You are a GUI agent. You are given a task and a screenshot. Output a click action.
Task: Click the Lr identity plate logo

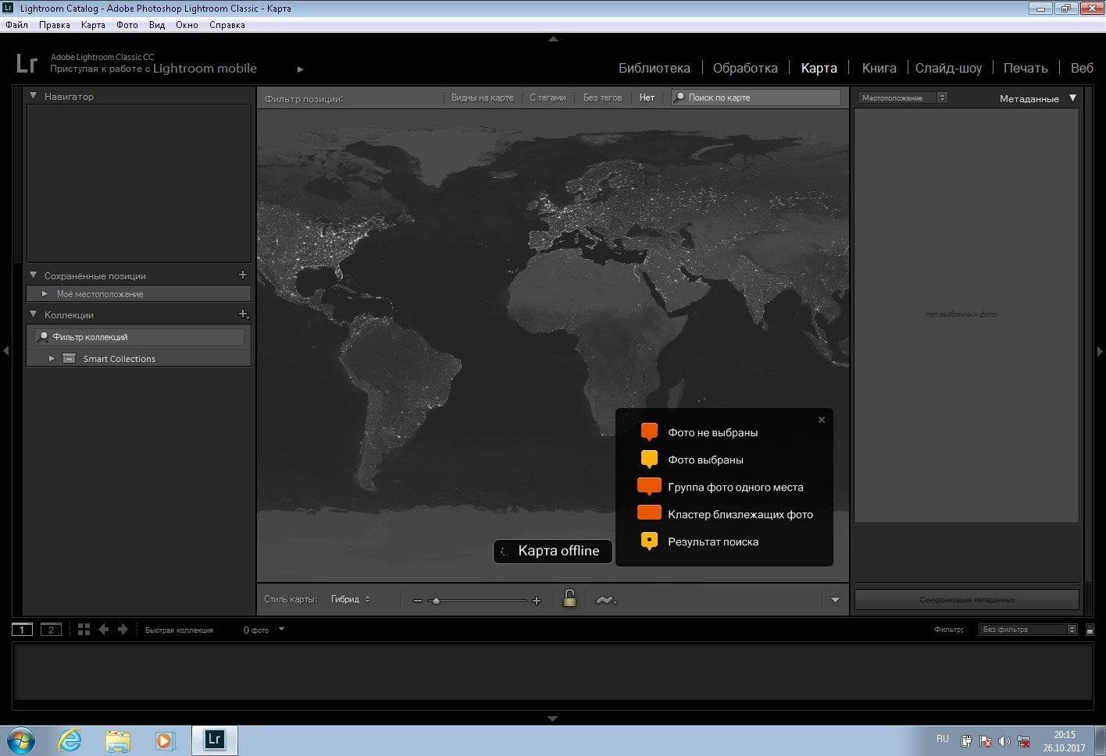(x=27, y=63)
